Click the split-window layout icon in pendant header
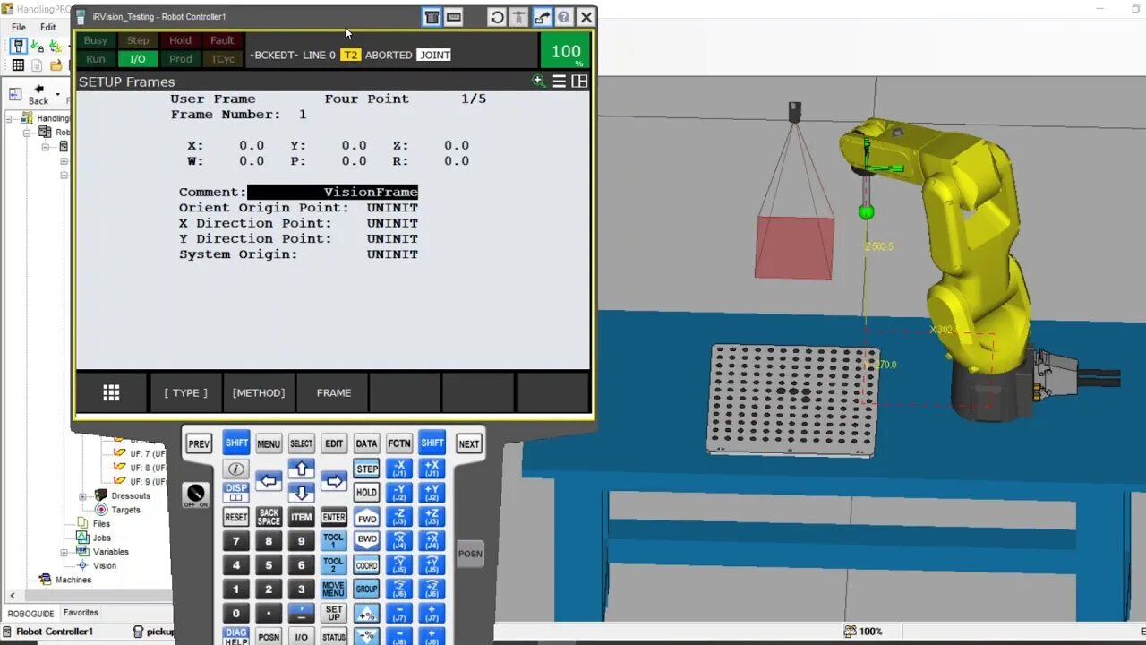 (579, 82)
